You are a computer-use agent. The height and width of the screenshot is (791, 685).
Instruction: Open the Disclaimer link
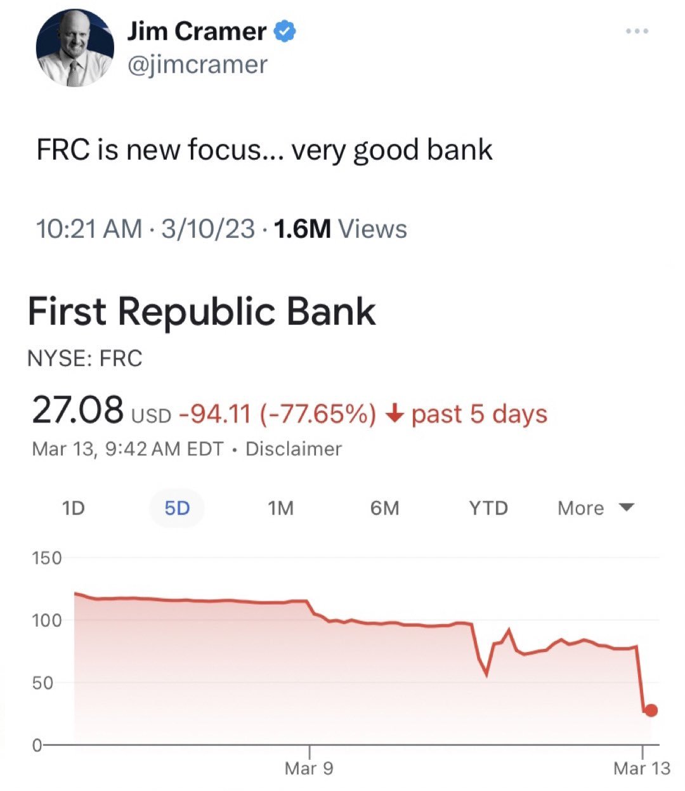(293, 449)
